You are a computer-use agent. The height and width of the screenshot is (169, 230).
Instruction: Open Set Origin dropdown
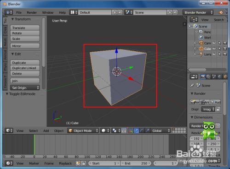[25, 87]
